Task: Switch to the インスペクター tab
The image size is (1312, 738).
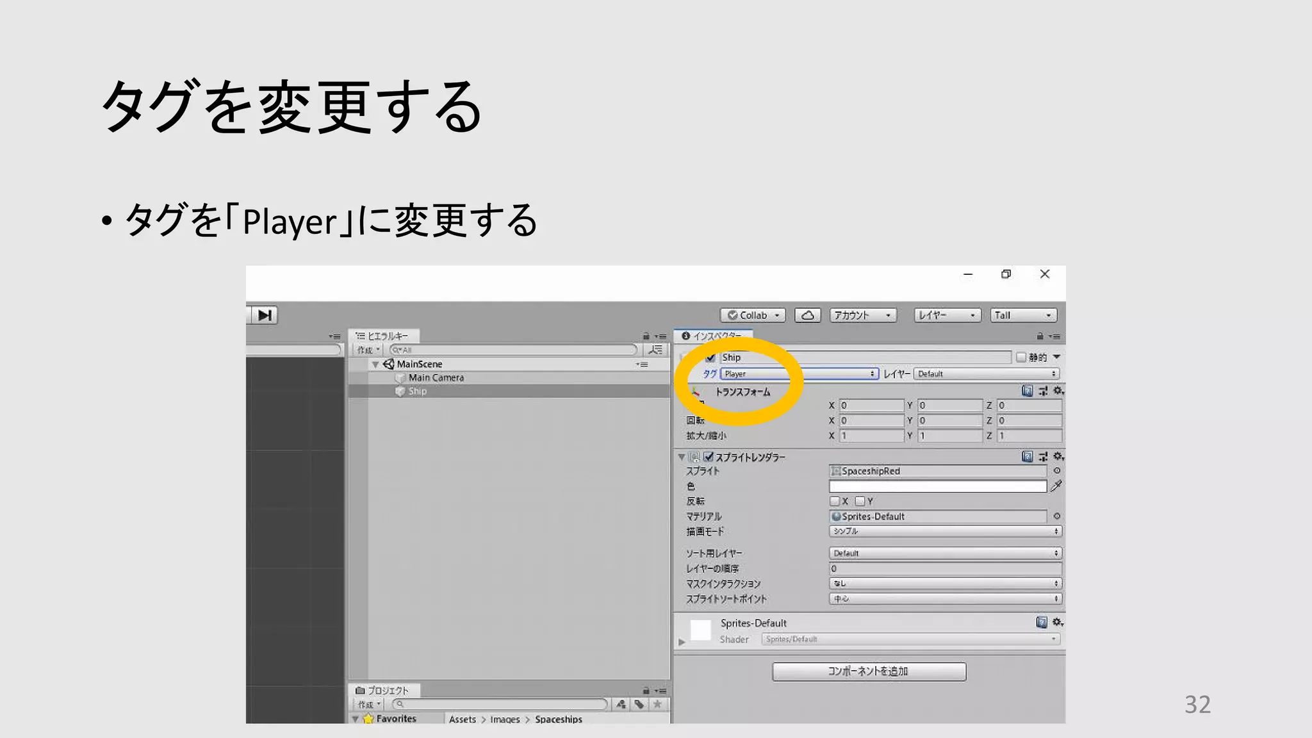Action: pos(714,336)
